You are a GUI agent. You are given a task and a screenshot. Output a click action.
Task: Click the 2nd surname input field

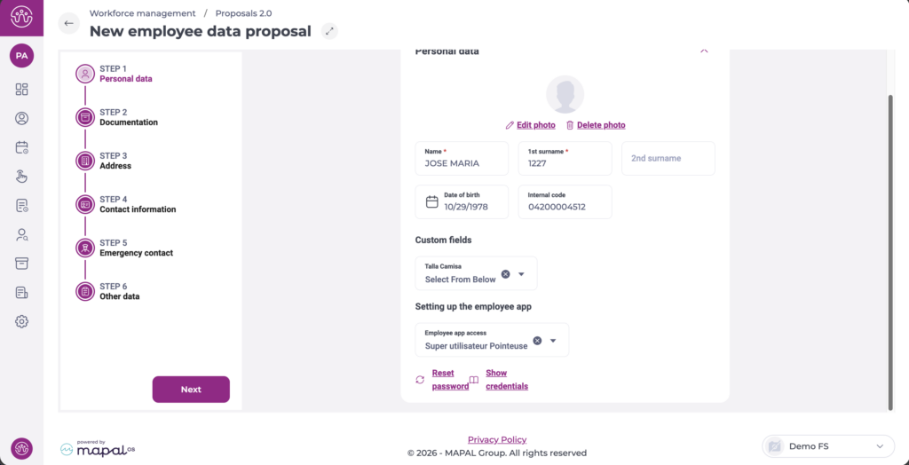click(668, 158)
